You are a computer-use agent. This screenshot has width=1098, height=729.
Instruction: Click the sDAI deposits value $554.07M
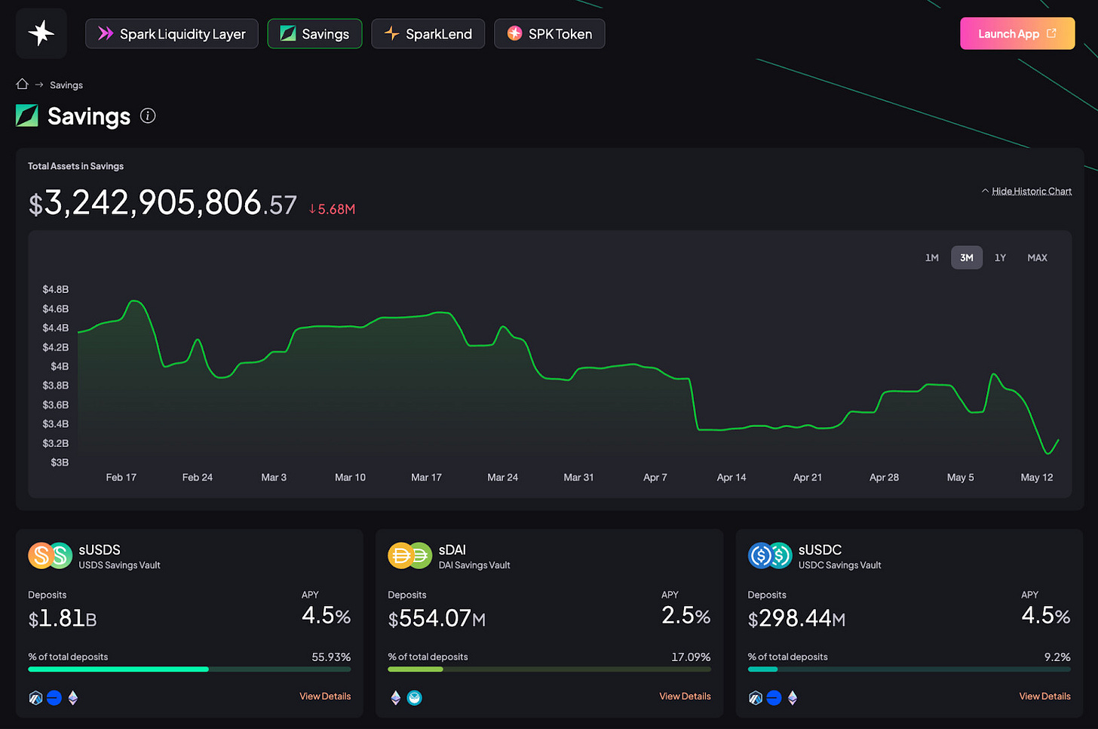coord(437,619)
